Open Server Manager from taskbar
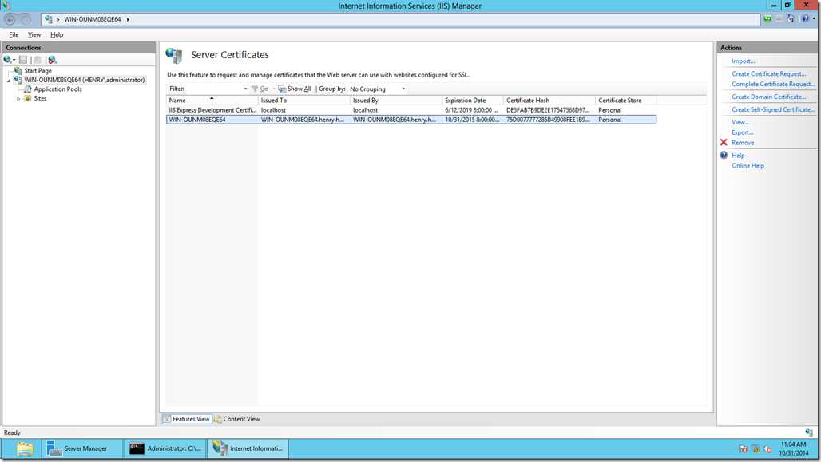 coord(77,448)
